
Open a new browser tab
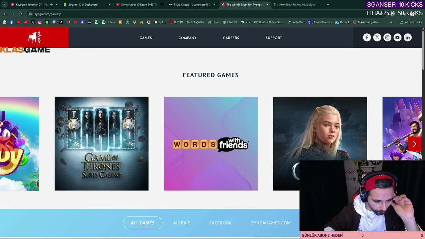328,5
